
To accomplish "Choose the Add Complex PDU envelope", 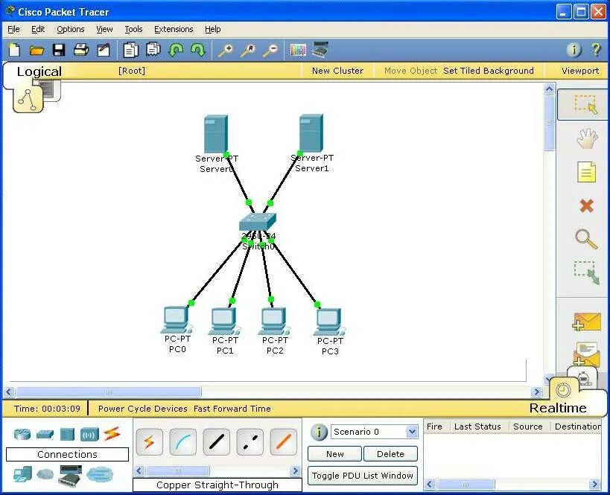I will point(587,354).
